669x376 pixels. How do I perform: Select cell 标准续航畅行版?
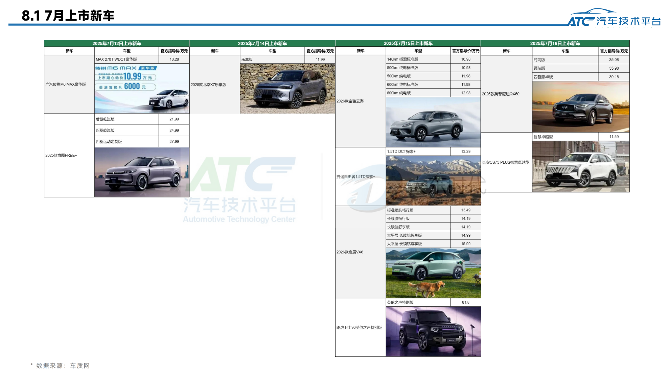pos(418,210)
